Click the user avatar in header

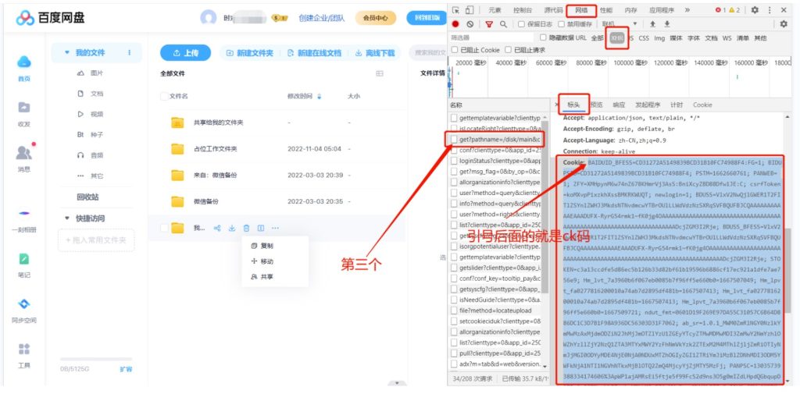(x=208, y=18)
